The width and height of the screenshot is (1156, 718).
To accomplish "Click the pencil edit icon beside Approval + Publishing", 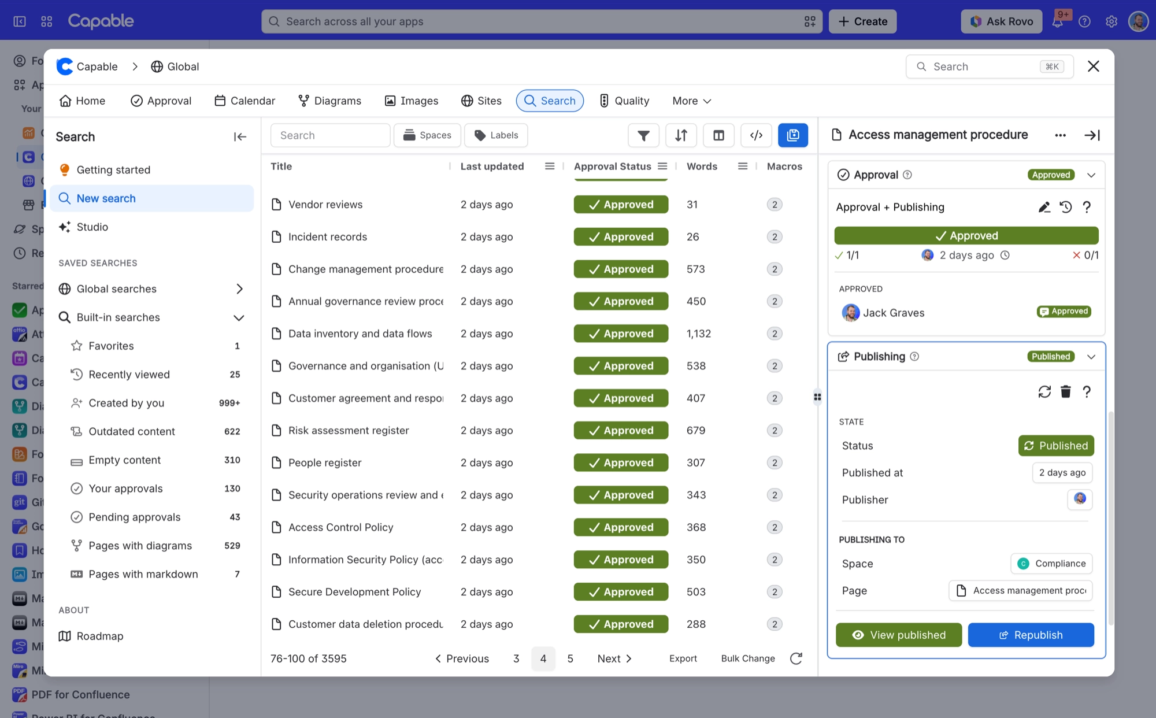I will (x=1044, y=207).
